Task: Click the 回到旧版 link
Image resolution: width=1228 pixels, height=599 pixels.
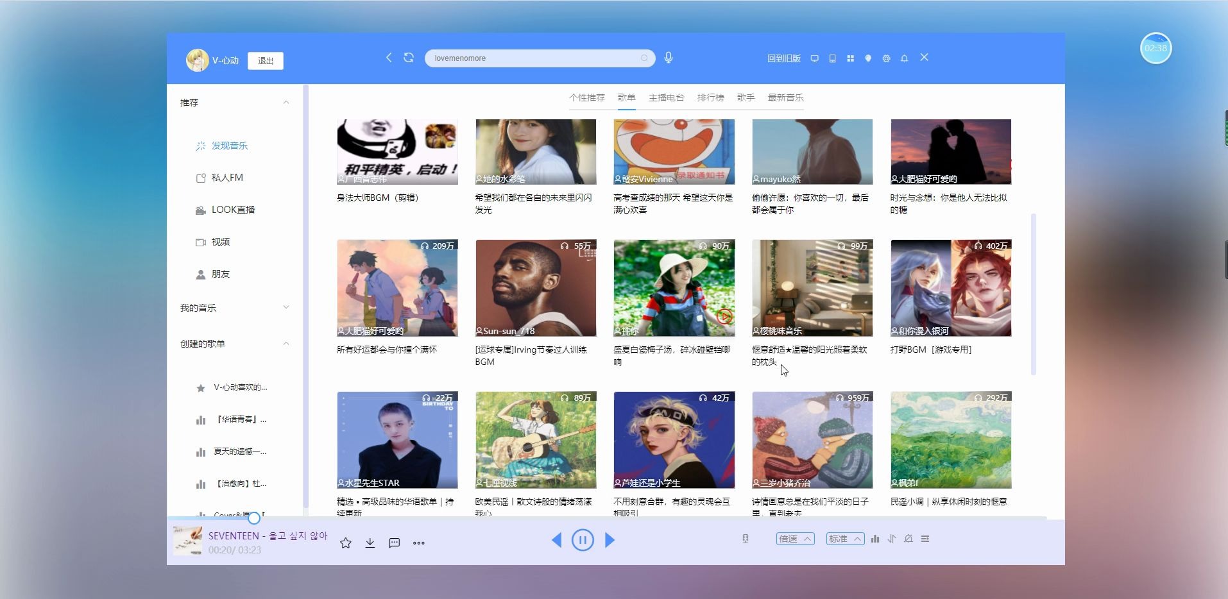Action: click(x=783, y=58)
